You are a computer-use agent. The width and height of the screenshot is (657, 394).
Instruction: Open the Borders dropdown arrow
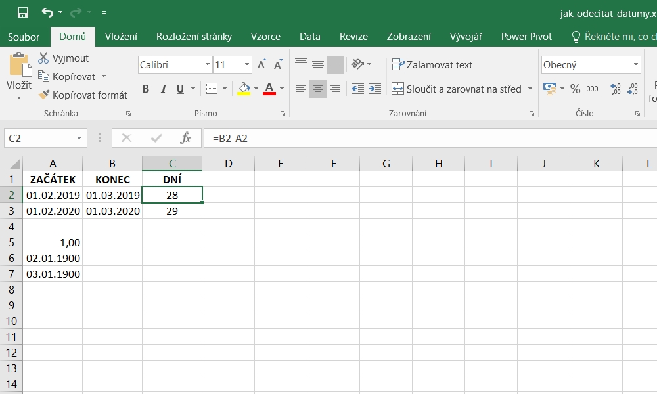click(225, 89)
